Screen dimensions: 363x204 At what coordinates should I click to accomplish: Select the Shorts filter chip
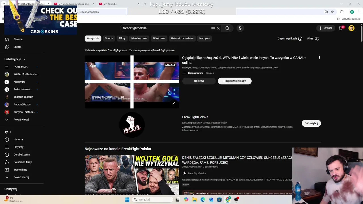click(109, 39)
